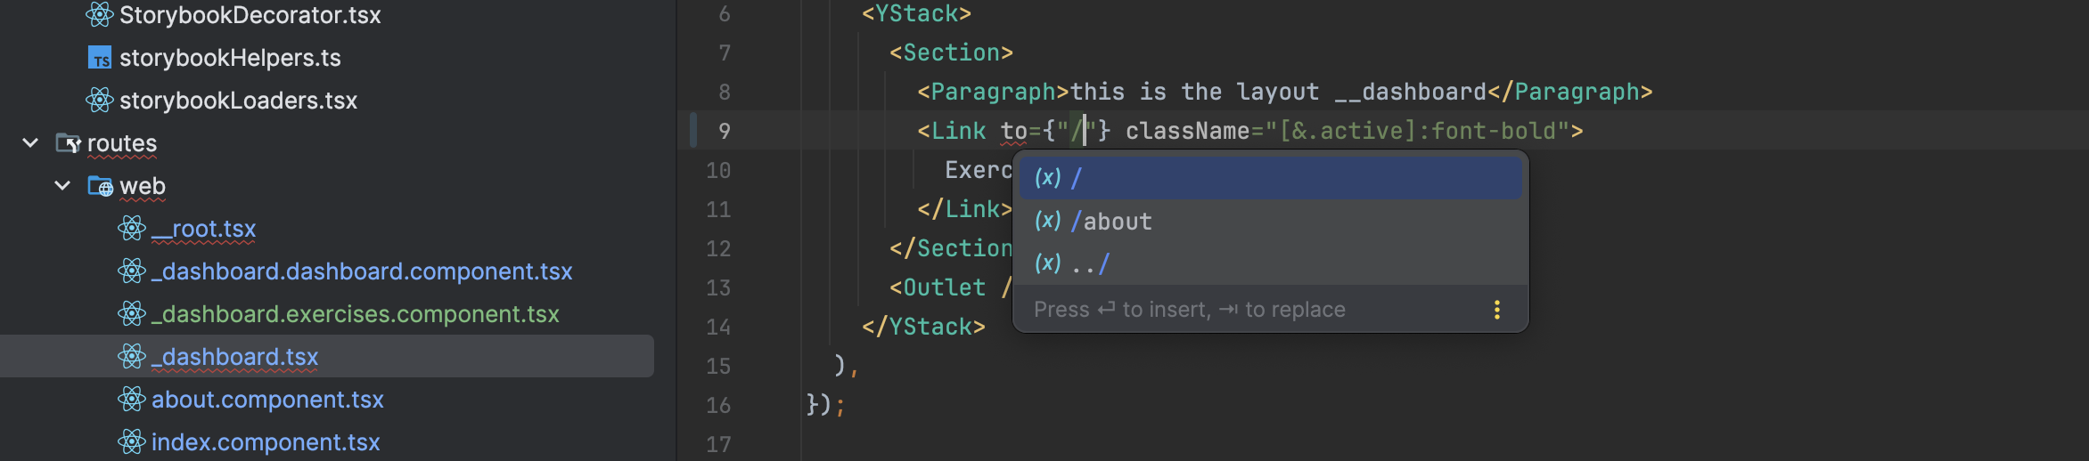
Task: Click the web folder icon
Action: [x=100, y=186]
